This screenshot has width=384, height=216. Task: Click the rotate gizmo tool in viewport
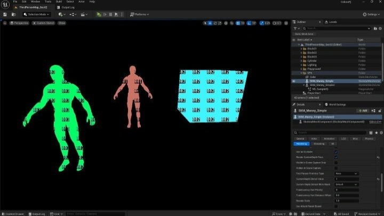coord(216,23)
